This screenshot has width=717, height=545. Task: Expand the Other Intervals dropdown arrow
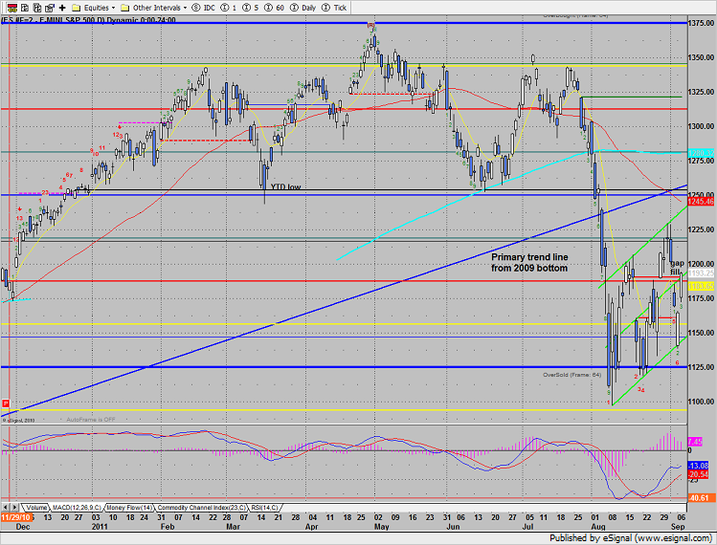(185, 8)
